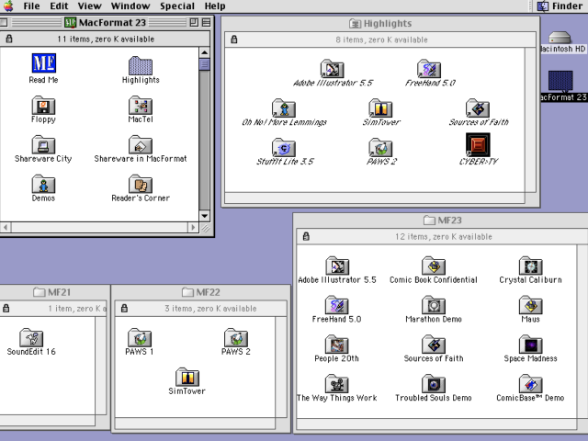Open the Special menu
This screenshot has height=441, width=588.
tap(177, 6)
